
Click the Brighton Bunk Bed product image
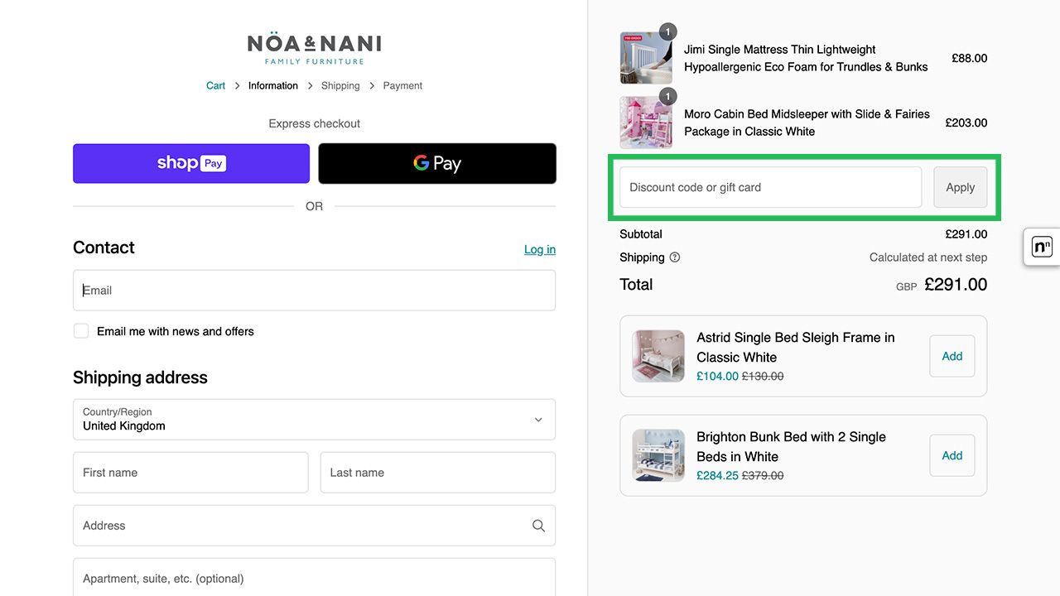click(658, 455)
